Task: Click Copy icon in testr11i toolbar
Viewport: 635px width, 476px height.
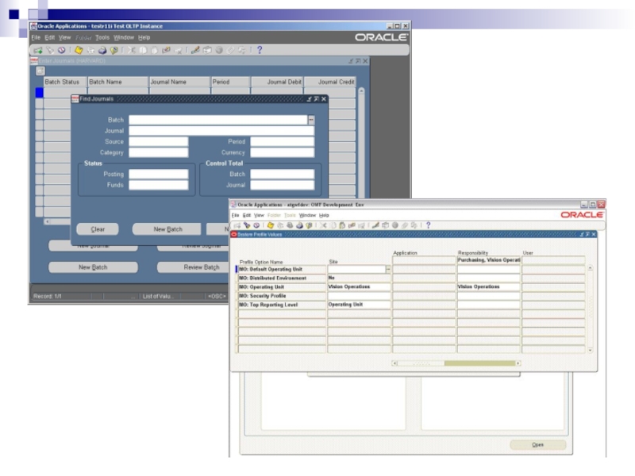Action: click(x=143, y=50)
